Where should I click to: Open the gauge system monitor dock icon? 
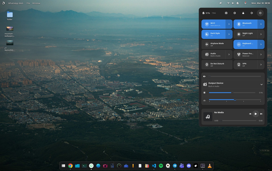pos(119,166)
